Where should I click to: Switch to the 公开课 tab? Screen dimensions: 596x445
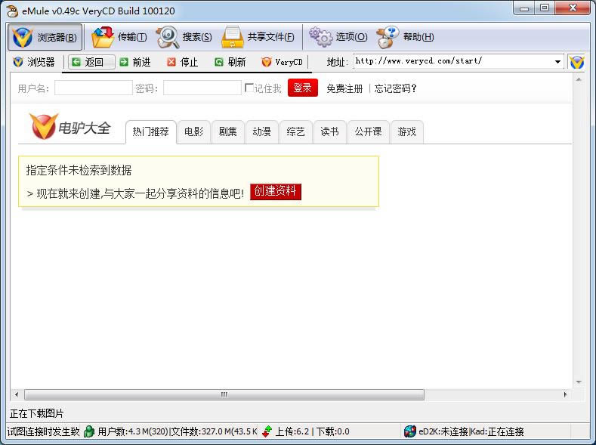tap(369, 132)
